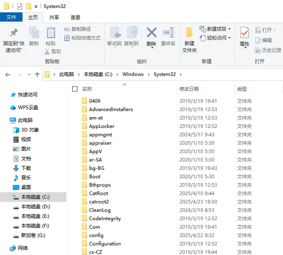
Task: Expand the 轻松访问 dropdown
Action: pyautogui.click(x=229, y=38)
